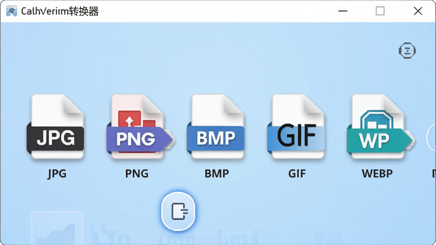
Task: Select the GIF file format icon
Action: tap(296, 127)
